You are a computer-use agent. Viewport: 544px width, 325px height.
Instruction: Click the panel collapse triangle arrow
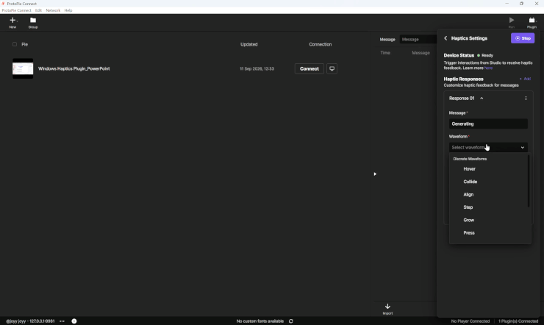(x=375, y=174)
